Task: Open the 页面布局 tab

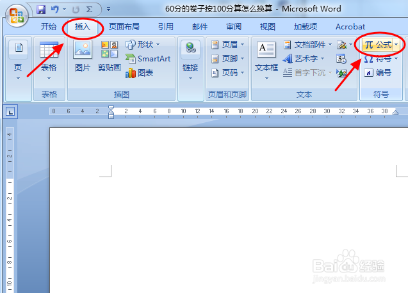Action: 124,26
